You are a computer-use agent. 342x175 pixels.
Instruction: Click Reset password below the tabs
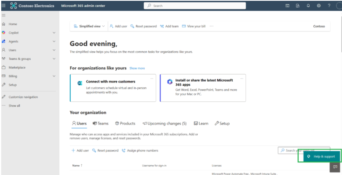tap(106, 151)
